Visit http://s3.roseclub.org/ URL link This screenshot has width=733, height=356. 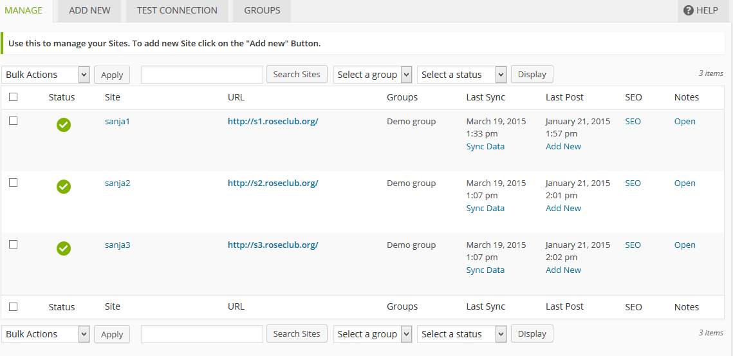273,245
